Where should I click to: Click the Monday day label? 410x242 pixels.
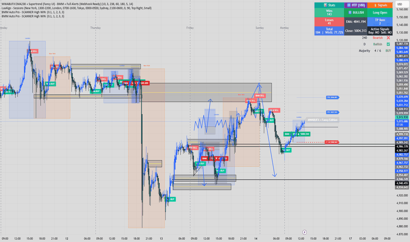pos(284,28)
